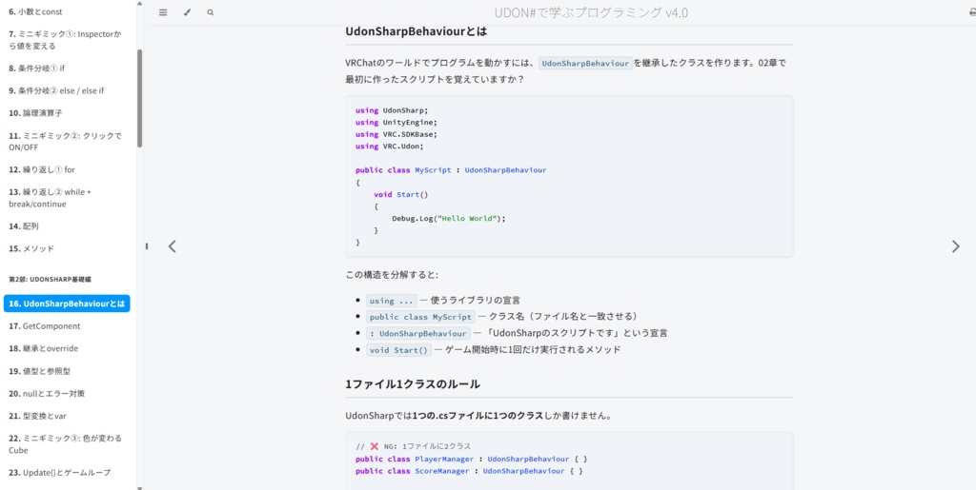Click code line public class ScoreManager

469,471
